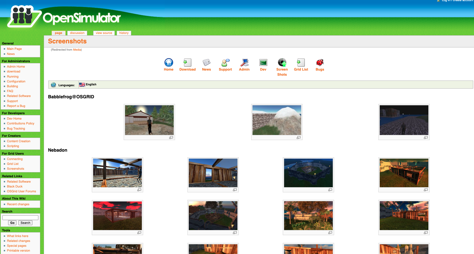Open the FAQ link
The image size is (474, 254).
10,91
